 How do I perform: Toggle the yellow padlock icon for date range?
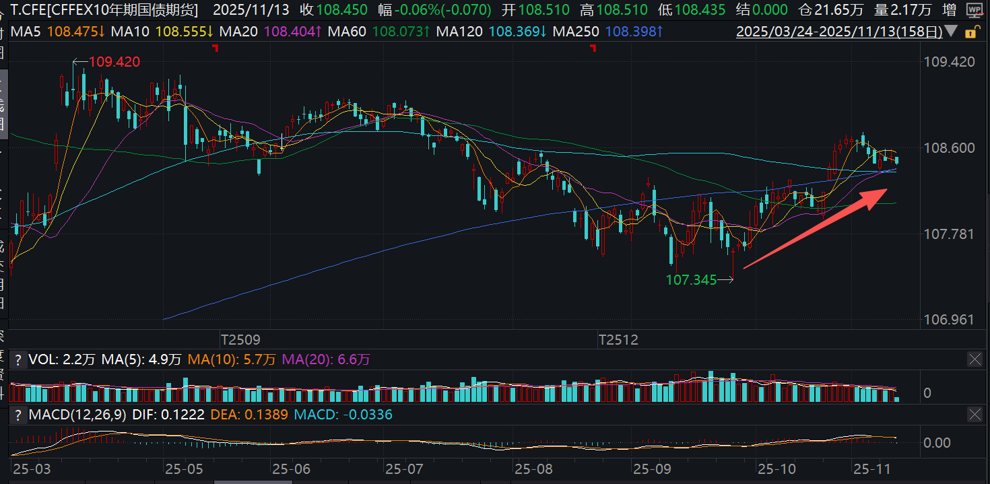971,32
